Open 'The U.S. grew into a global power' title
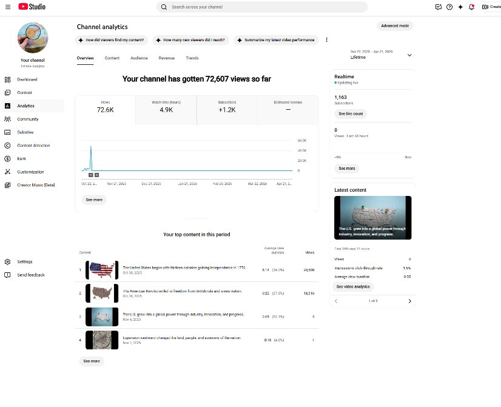The image size is (501, 407). 183,314
